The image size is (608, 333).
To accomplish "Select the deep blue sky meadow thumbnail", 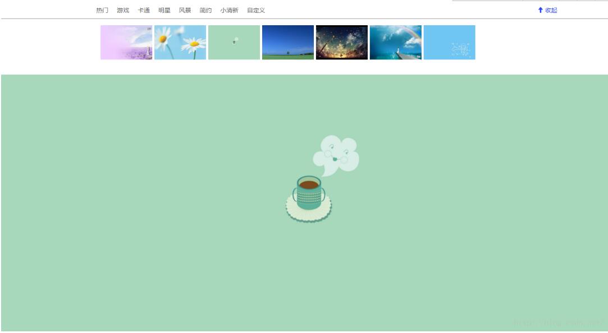I will (288, 42).
